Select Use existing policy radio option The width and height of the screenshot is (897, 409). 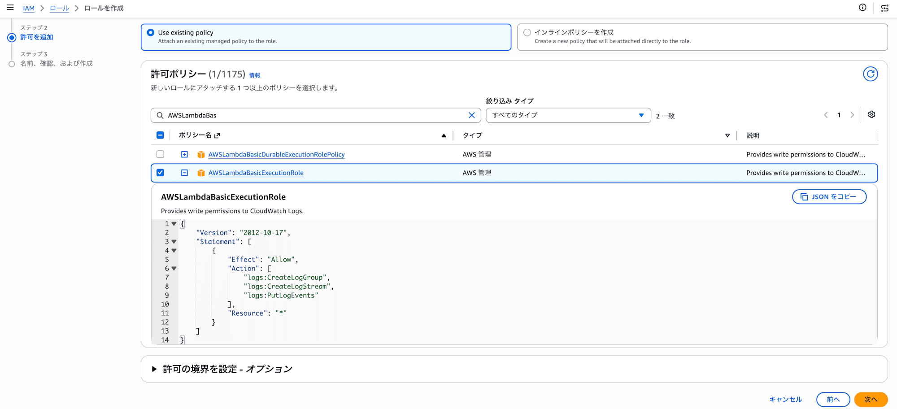point(151,32)
